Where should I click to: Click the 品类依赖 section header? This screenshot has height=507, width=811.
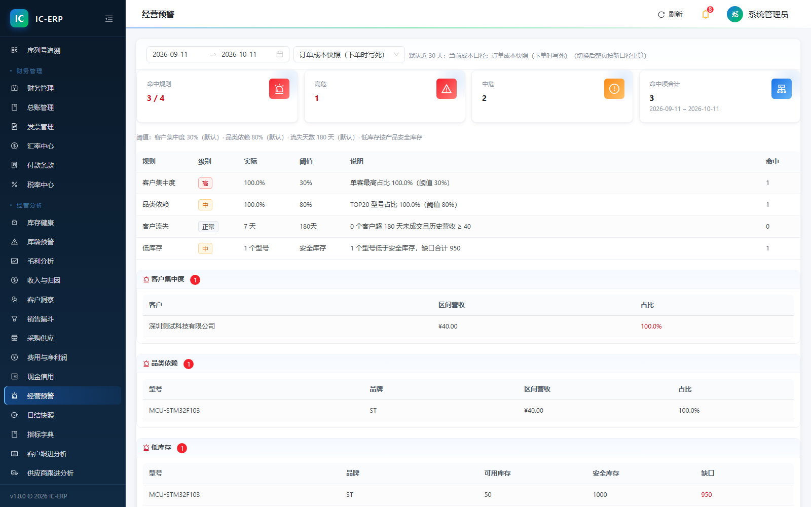[468, 364]
